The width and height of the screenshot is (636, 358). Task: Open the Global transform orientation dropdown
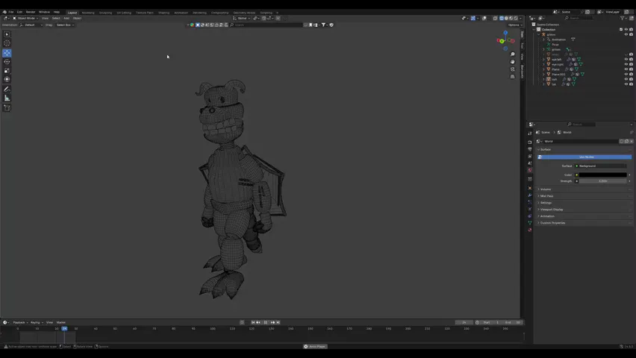click(x=241, y=18)
